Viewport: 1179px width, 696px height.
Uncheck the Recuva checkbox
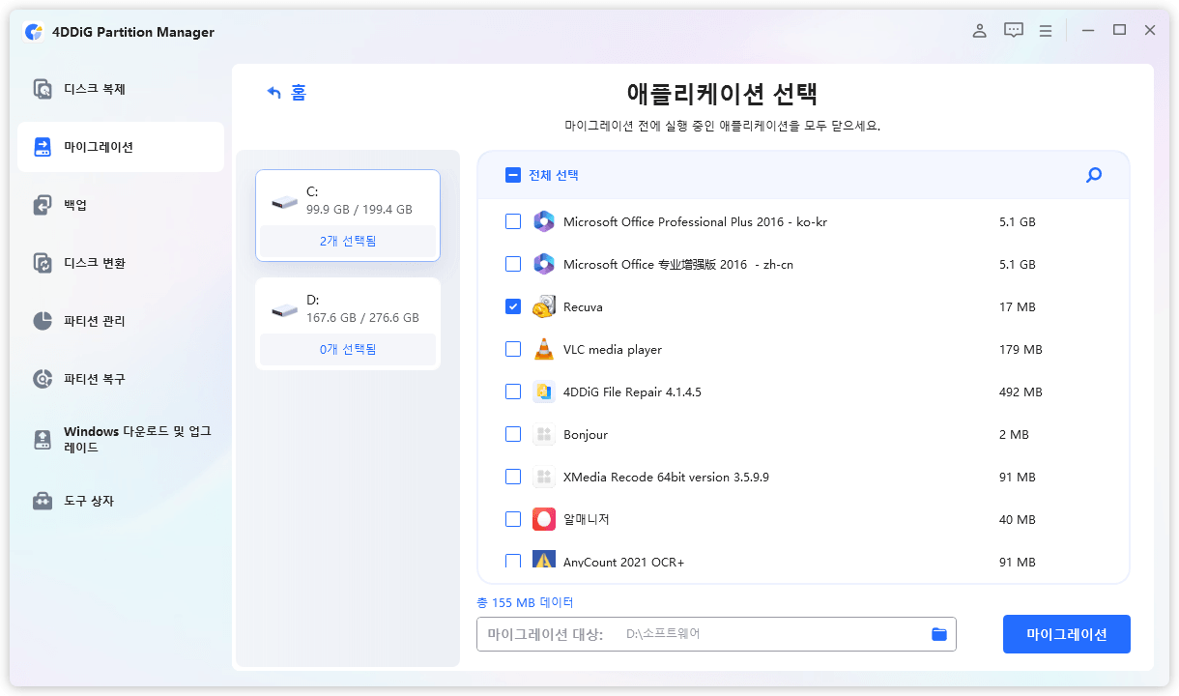click(513, 306)
